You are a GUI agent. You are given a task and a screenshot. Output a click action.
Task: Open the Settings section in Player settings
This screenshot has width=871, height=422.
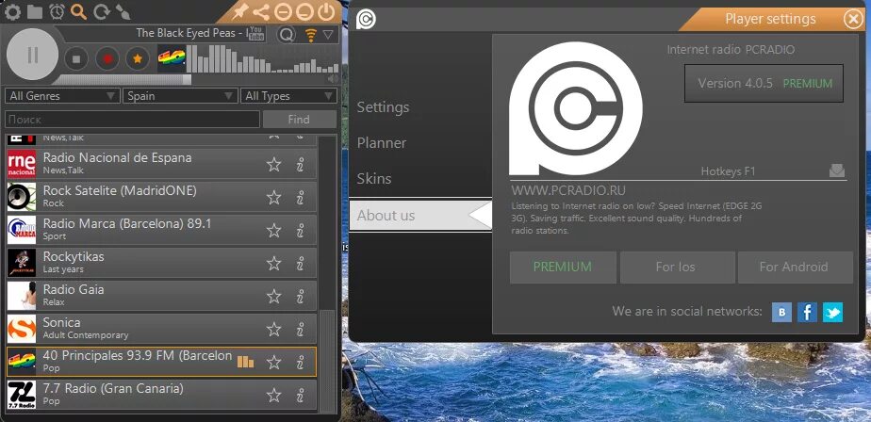click(x=383, y=107)
